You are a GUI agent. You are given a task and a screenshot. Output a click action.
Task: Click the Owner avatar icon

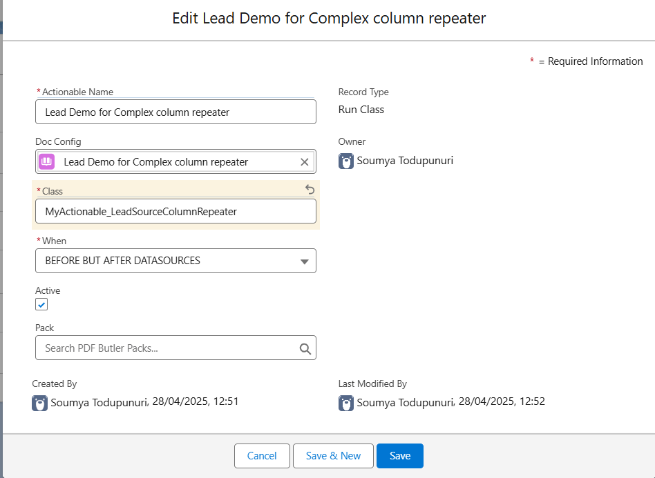click(346, 161)
